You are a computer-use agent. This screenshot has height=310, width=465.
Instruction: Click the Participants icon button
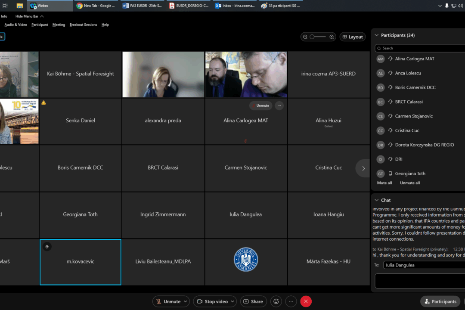coord(440,301)
